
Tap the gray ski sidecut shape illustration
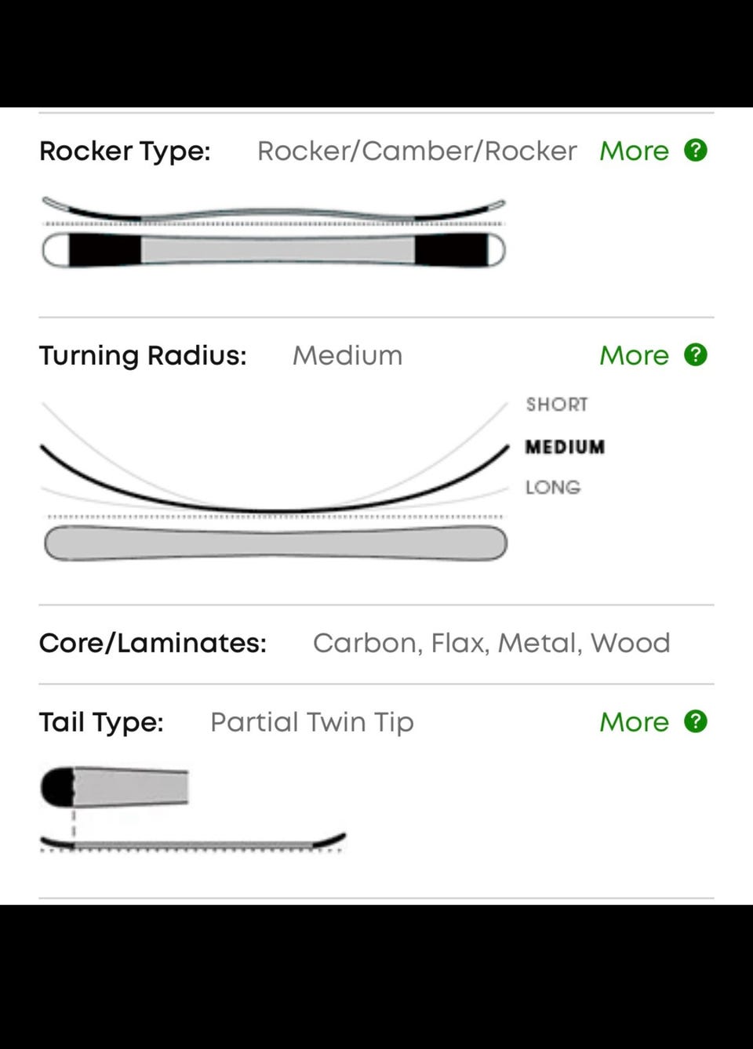(x=275, y=543)
